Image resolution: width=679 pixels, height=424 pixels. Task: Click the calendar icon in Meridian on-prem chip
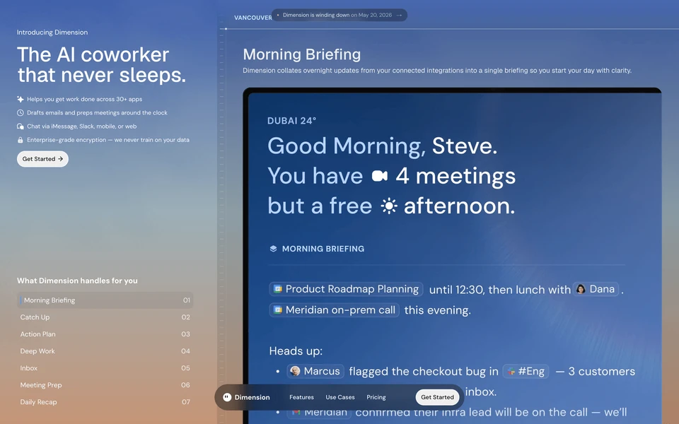click(x=278, y=310)
